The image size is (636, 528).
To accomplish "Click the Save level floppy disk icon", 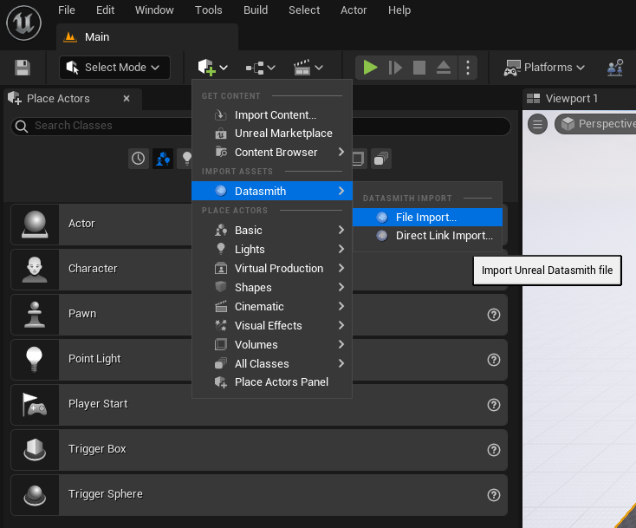I will coord(23,68).
